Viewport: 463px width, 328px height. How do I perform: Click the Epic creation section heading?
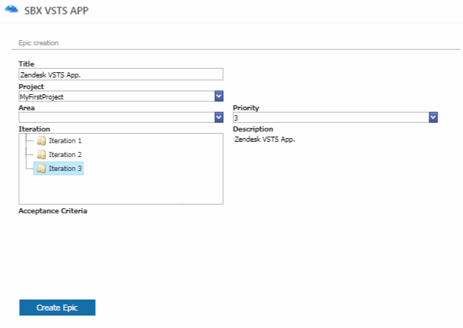click(x=38, y=43)
